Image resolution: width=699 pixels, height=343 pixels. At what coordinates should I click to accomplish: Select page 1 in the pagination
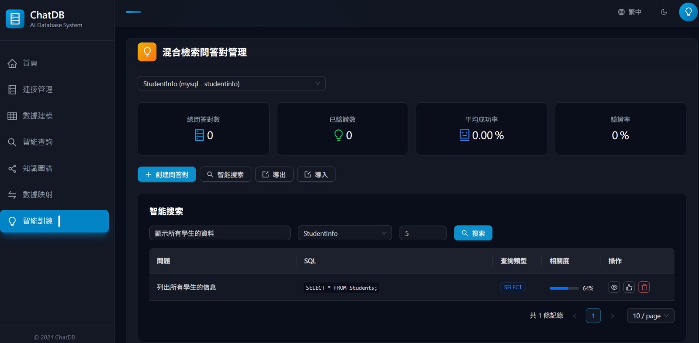point(593,315)
